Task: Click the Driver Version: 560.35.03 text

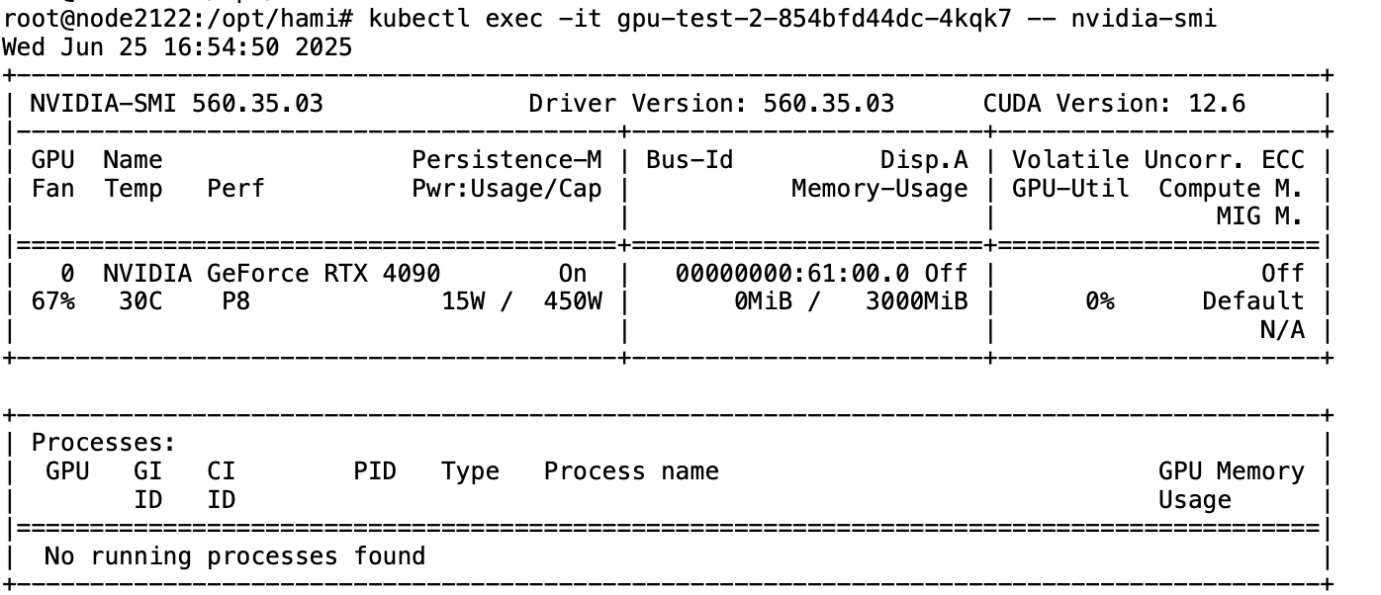Action: [711, 104]
